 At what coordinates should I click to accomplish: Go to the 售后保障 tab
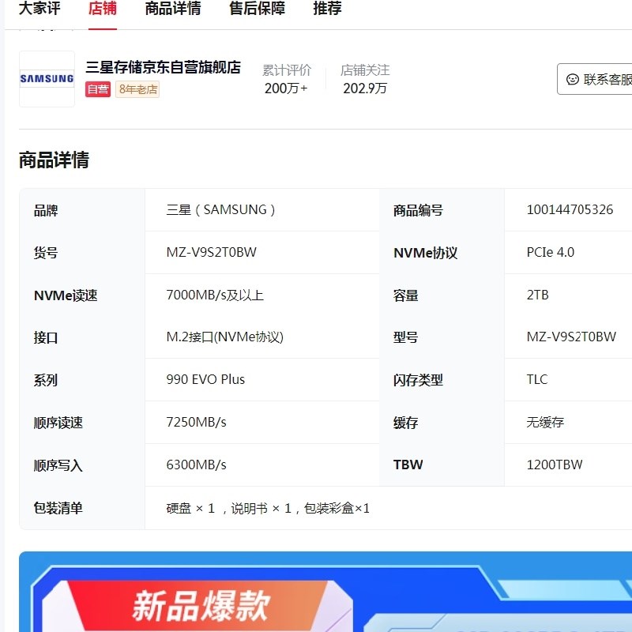tap(258, 8)
